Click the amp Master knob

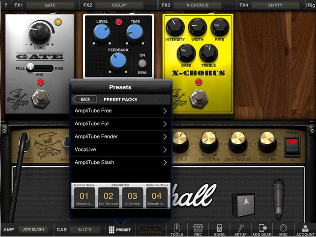coord(267,142)
